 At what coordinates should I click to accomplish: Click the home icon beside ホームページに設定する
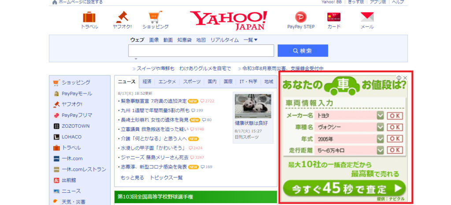coord(55,2)
